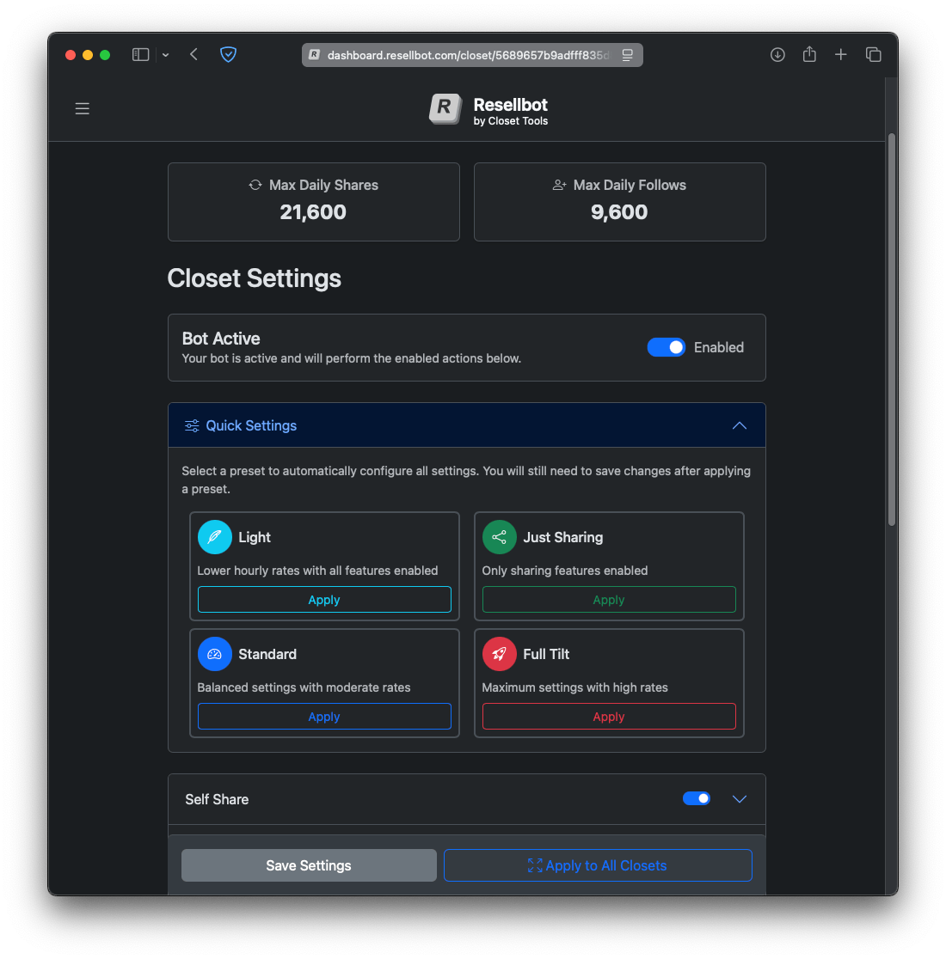Collapse the Quick Settings section chevron
Screen dimensions: 946x959
click(x=740, y=425)
